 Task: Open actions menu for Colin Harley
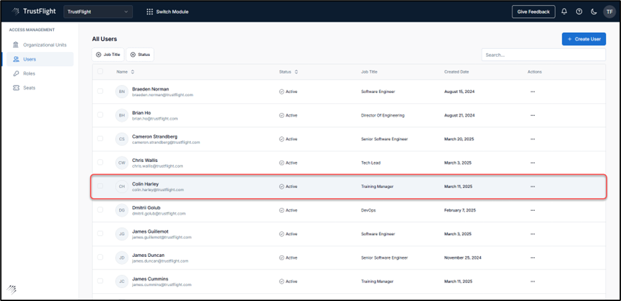pos(532,186)
